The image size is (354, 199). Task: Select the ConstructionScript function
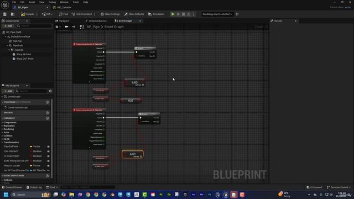pyautogui.click(x=17, y=108)
